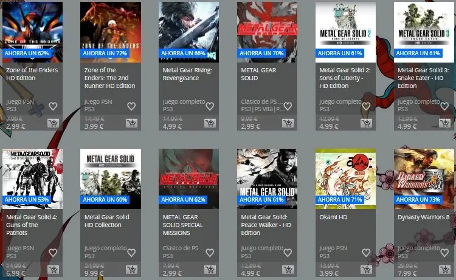Open title link Zone of the Enders HD Edition

(x=32, y=74)
